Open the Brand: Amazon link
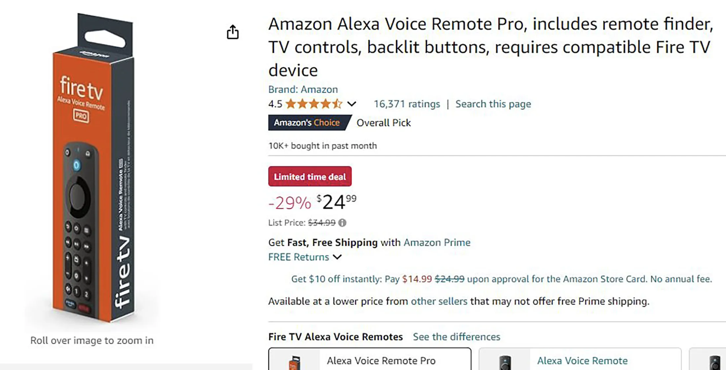This screenshot has height=370, width=726. click(x=303, y=89)
